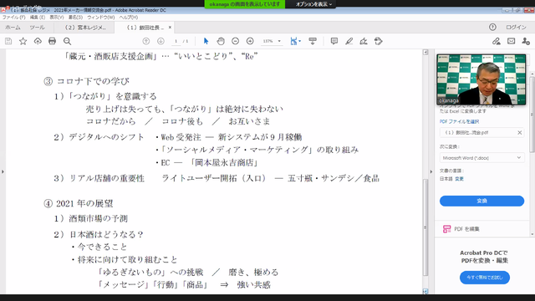Remove selected PDF file with X
535x301 pixels.
[520, 132]
